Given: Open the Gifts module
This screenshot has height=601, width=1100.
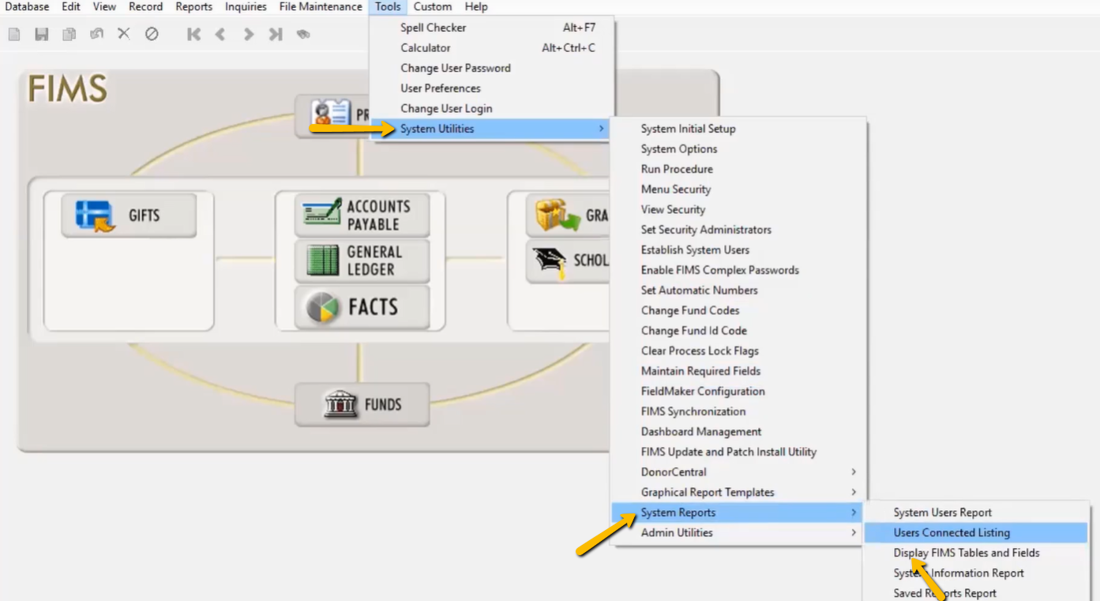Looking at the screenshot, I should (x=129, y=215).
